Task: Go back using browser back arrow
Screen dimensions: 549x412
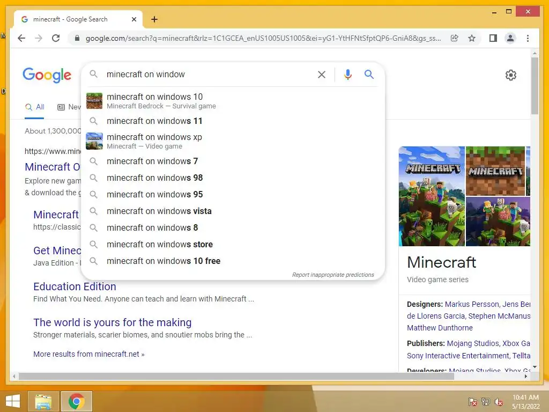Action: [21, 38]
